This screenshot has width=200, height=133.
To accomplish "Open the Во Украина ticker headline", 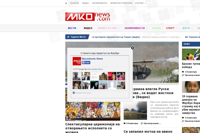I will tap(192, 37).
